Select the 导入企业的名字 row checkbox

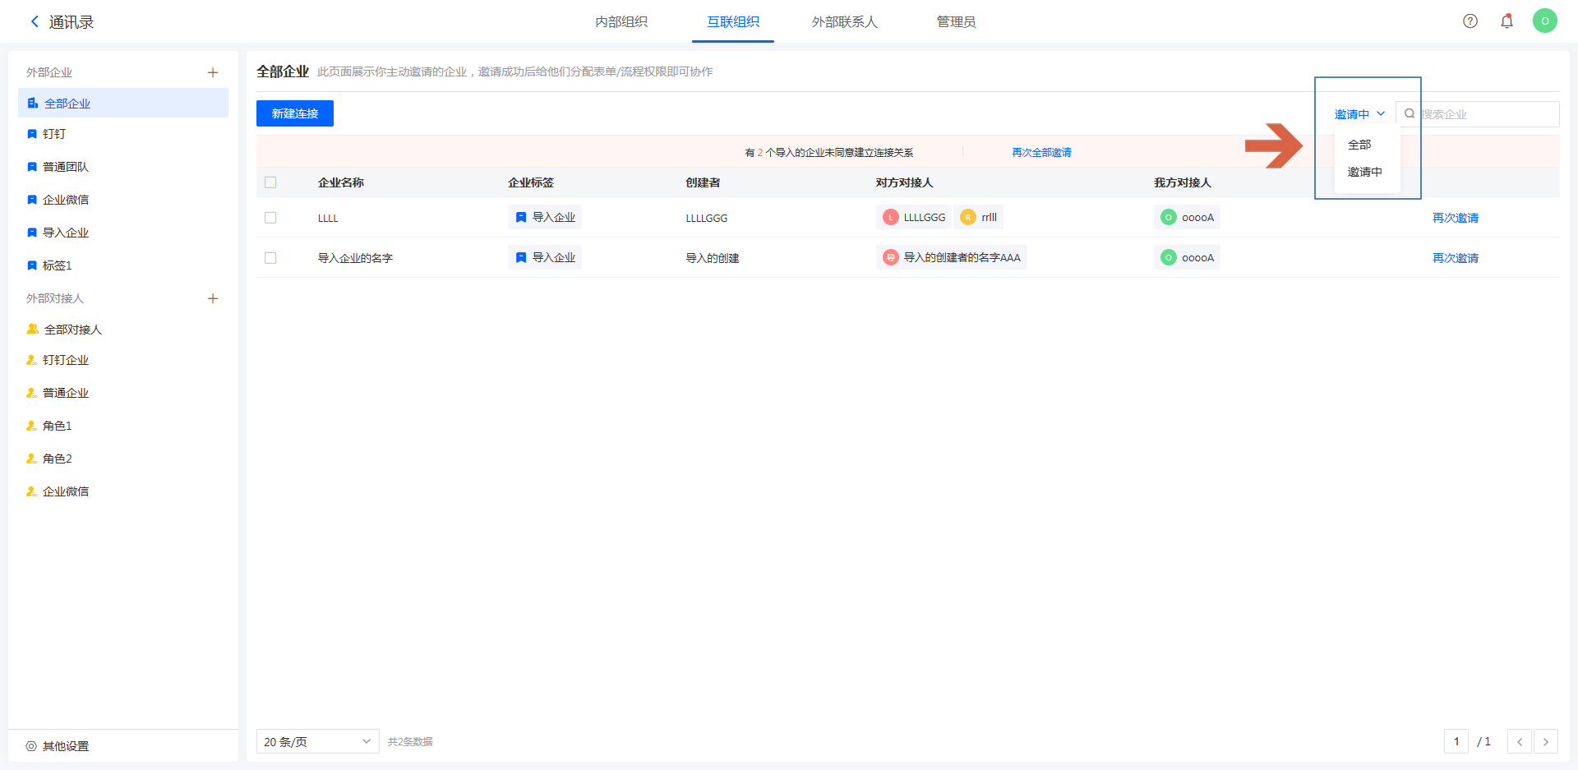(270, 258)
